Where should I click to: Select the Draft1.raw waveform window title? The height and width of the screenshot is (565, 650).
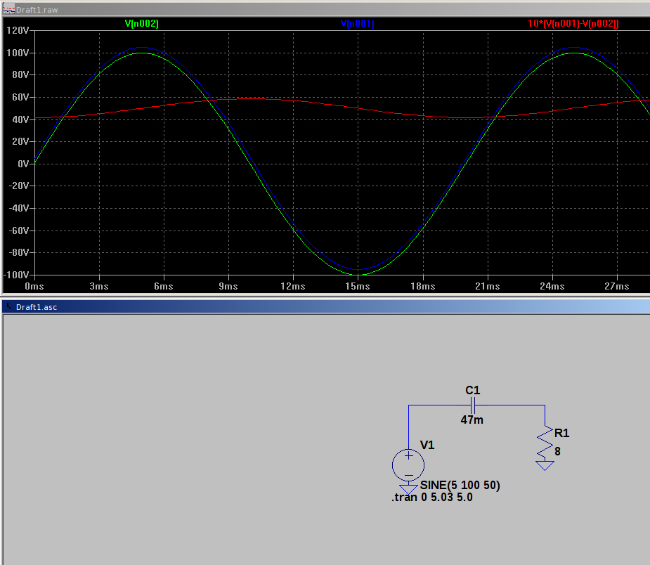pyautogui.click(x=37, y=10)
